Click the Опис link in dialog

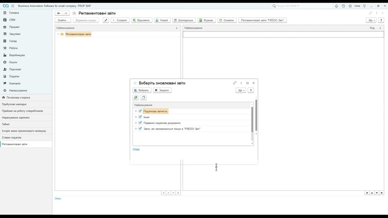(x=136, y=149)
